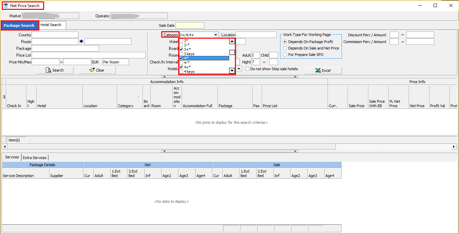Choose For Prepare Sale SPO option

285,55
